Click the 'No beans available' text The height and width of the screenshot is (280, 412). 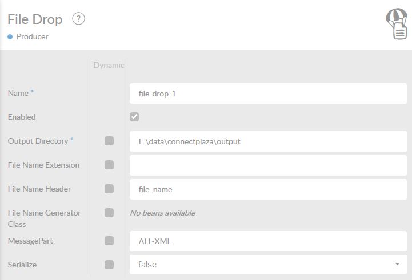[x=163, y=213]
